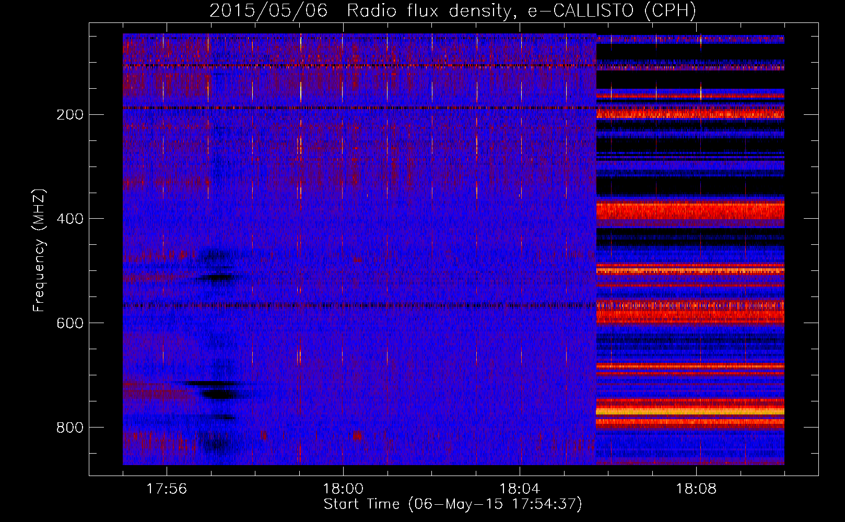Click the 18:08 time tick label
Screen dimensions: 845x522
click(696, 489)
